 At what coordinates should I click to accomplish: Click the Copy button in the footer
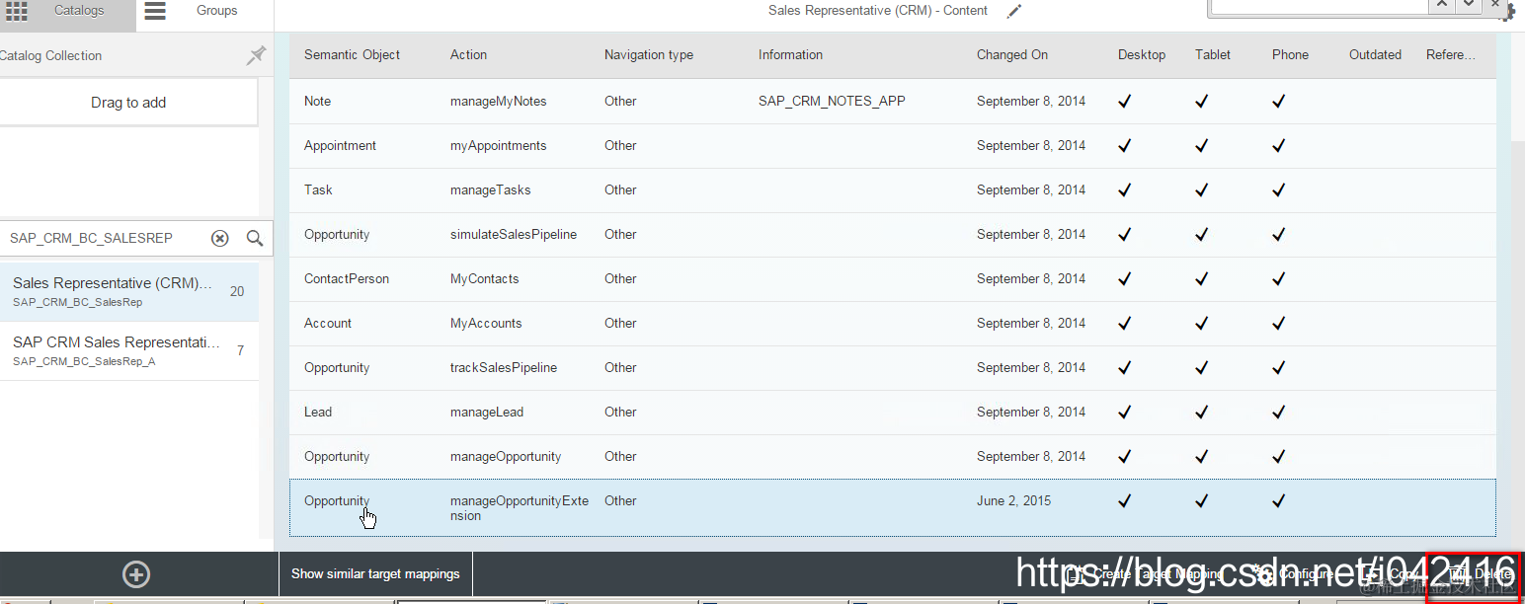tap(1391, 573)
